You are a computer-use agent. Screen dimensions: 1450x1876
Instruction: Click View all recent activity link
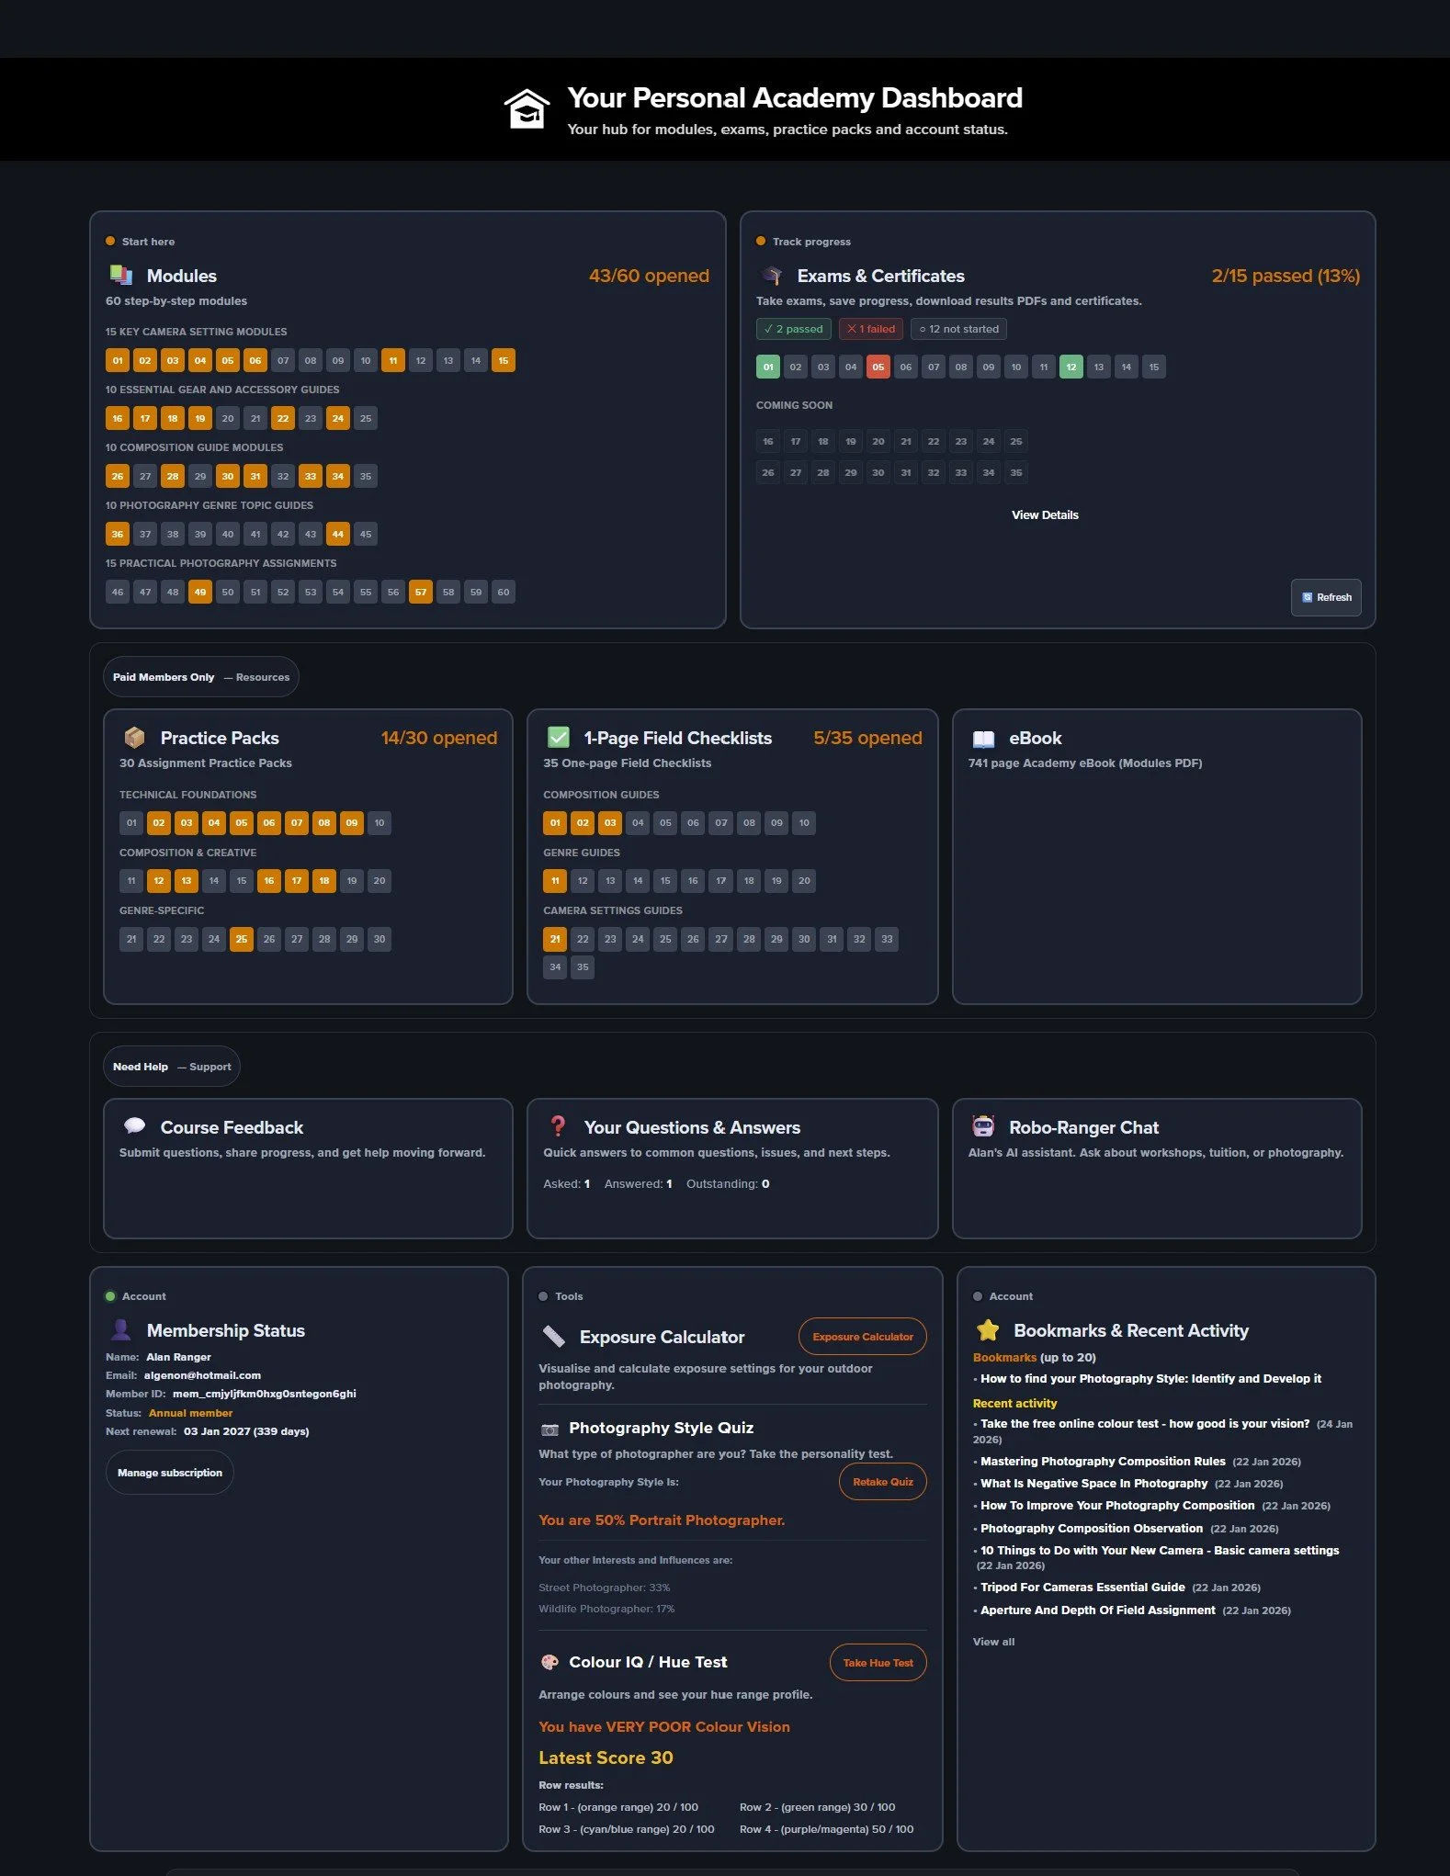[x=993, y=1642]
